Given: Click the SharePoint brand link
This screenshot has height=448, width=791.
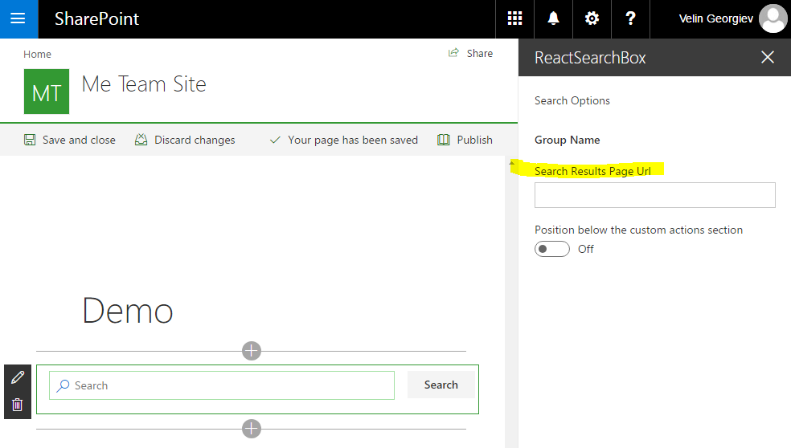Looking at the screenshot, I should click(x=96, y=18).
